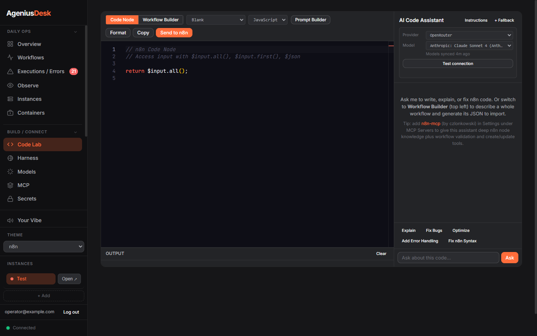Image resolution: width=537 pixels, height=336 pixels.
Task: Open the n8n theme dropdown
Action: click(x=44, y=246)
